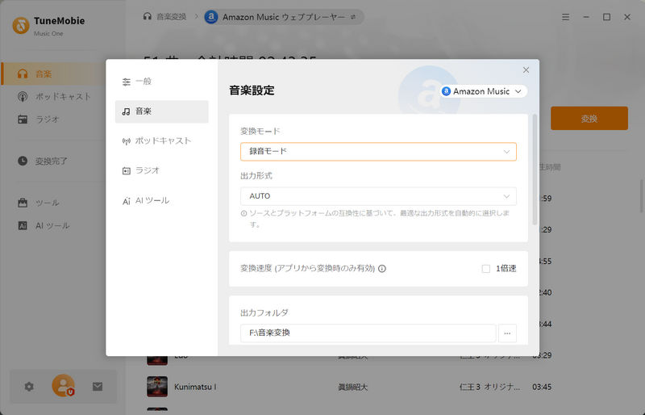The height and width of the screenshot is (415, 645).
Task: Click the 03:45 duration text
Action: tap(542, 387)
